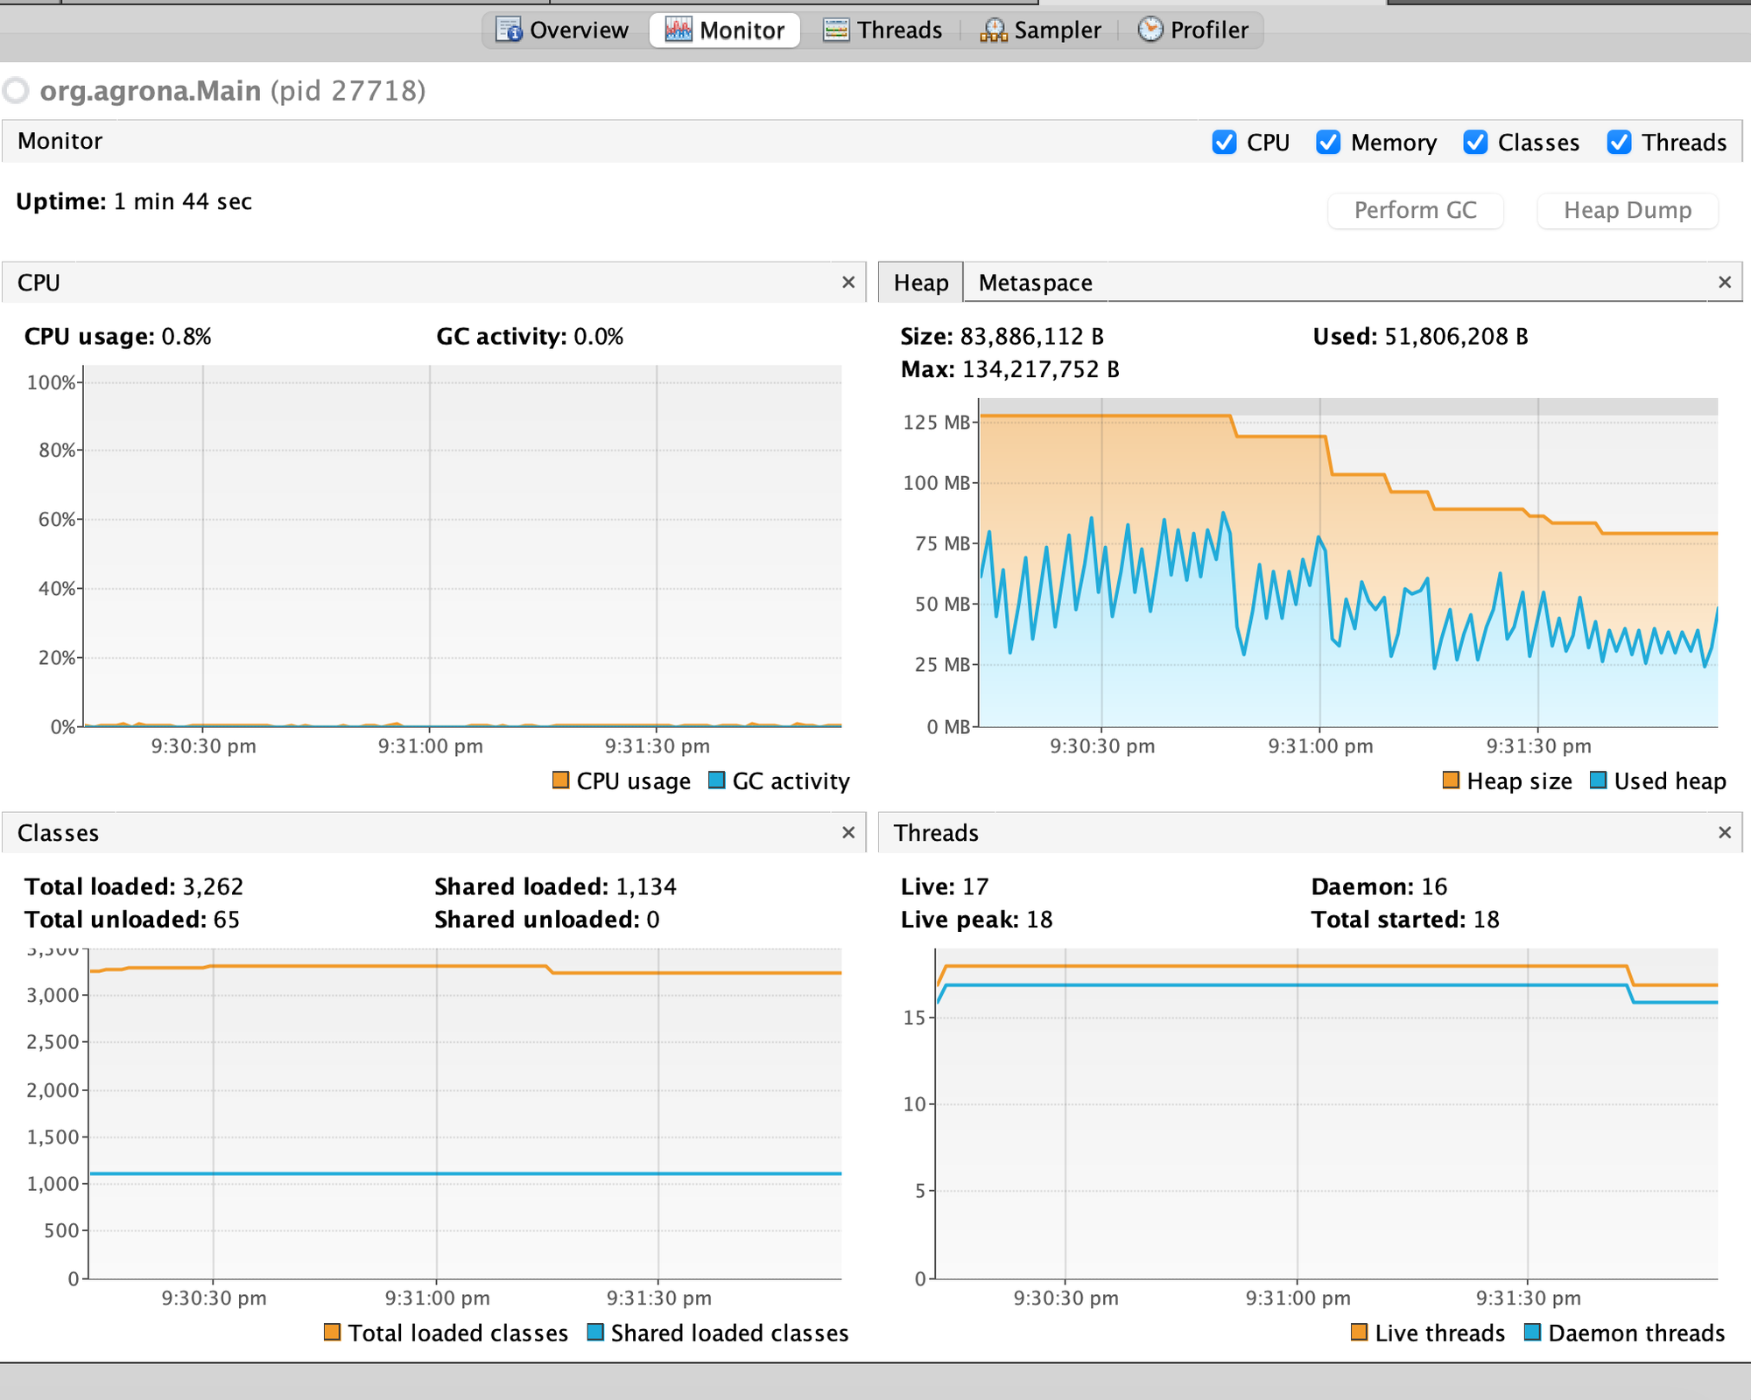Open the Threads tab

(x=883, y=31)
